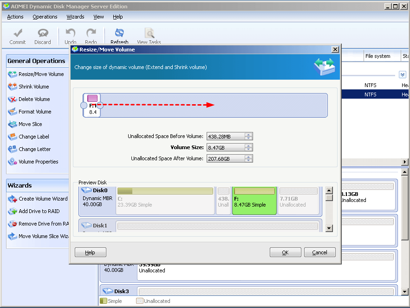Click the Volume Size input field
The width and height of the screenshot is (410, 308).
point(226,148)
